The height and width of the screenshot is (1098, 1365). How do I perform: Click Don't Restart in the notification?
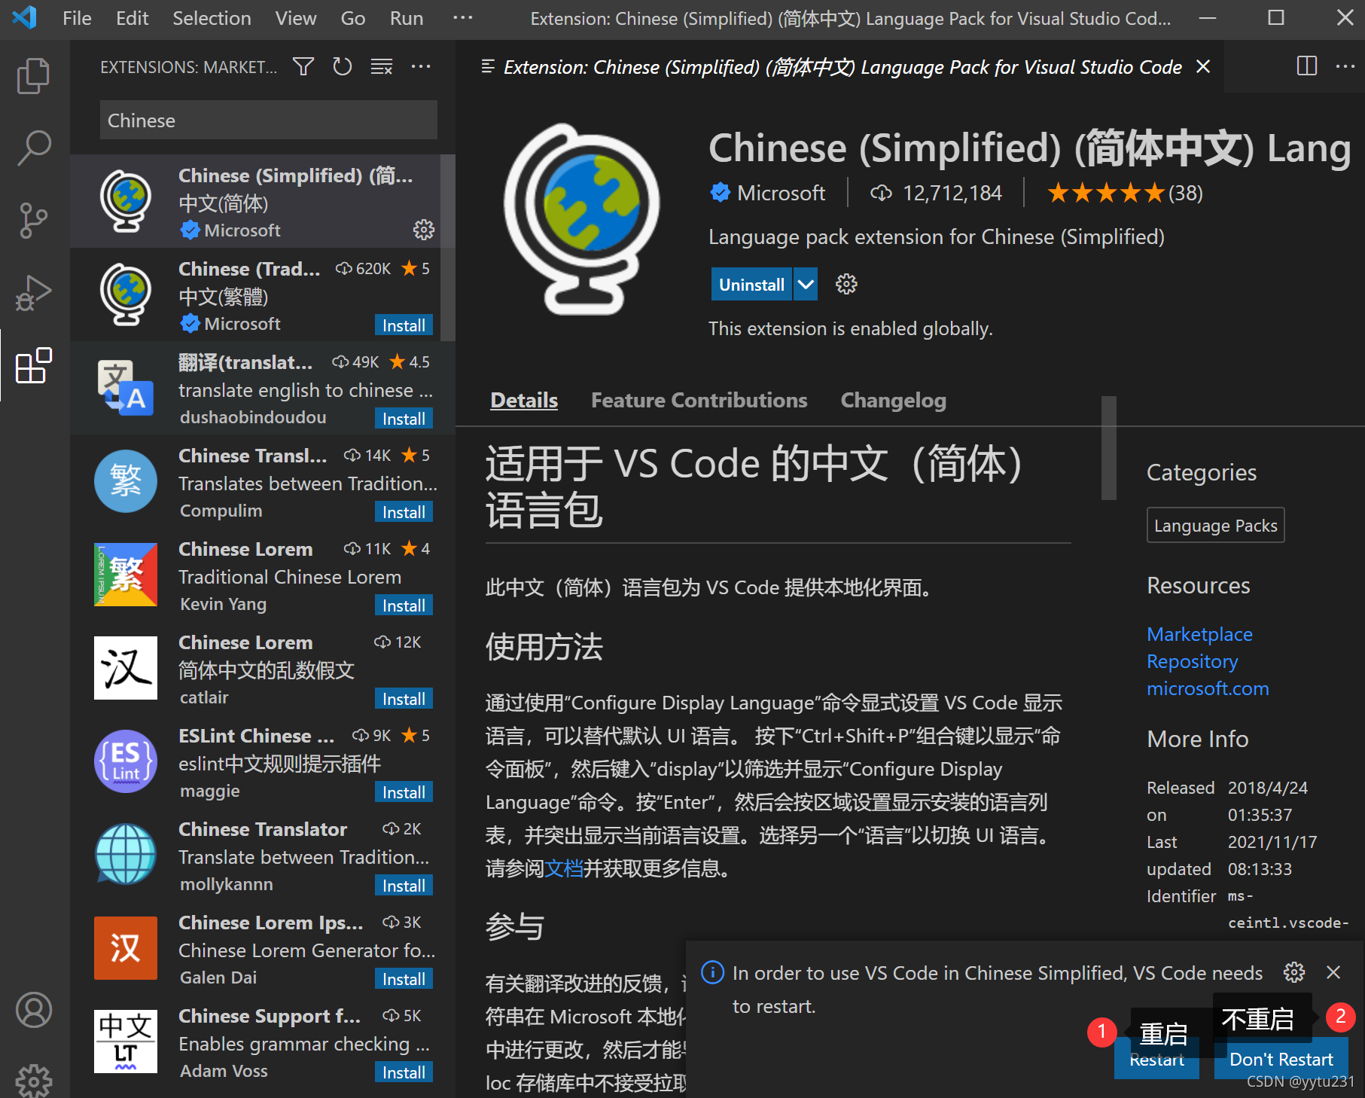click(1281, 1059)
